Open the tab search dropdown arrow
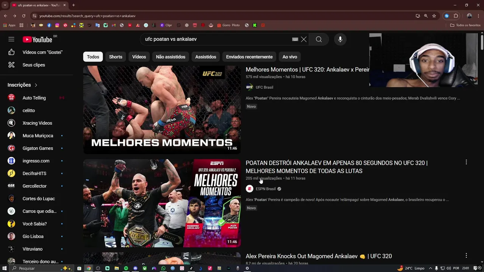Viewport: 484px width, 272px height. (x=5, y=5)
